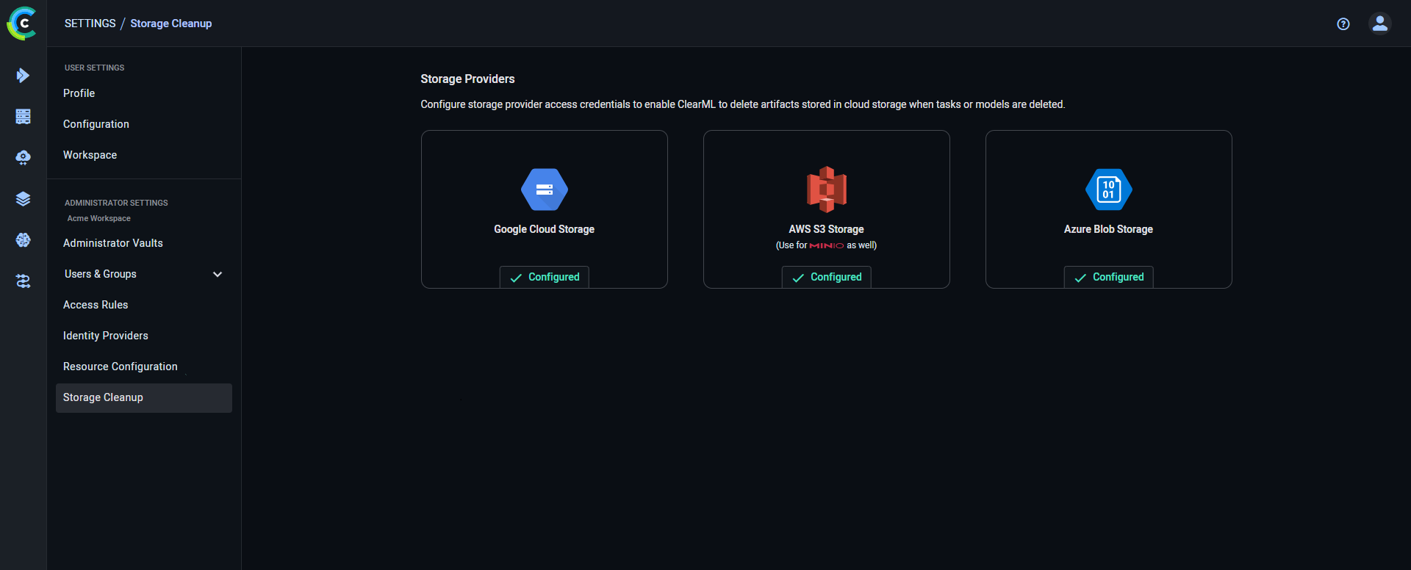Click the ClearML logo icon

click(22, 24)
